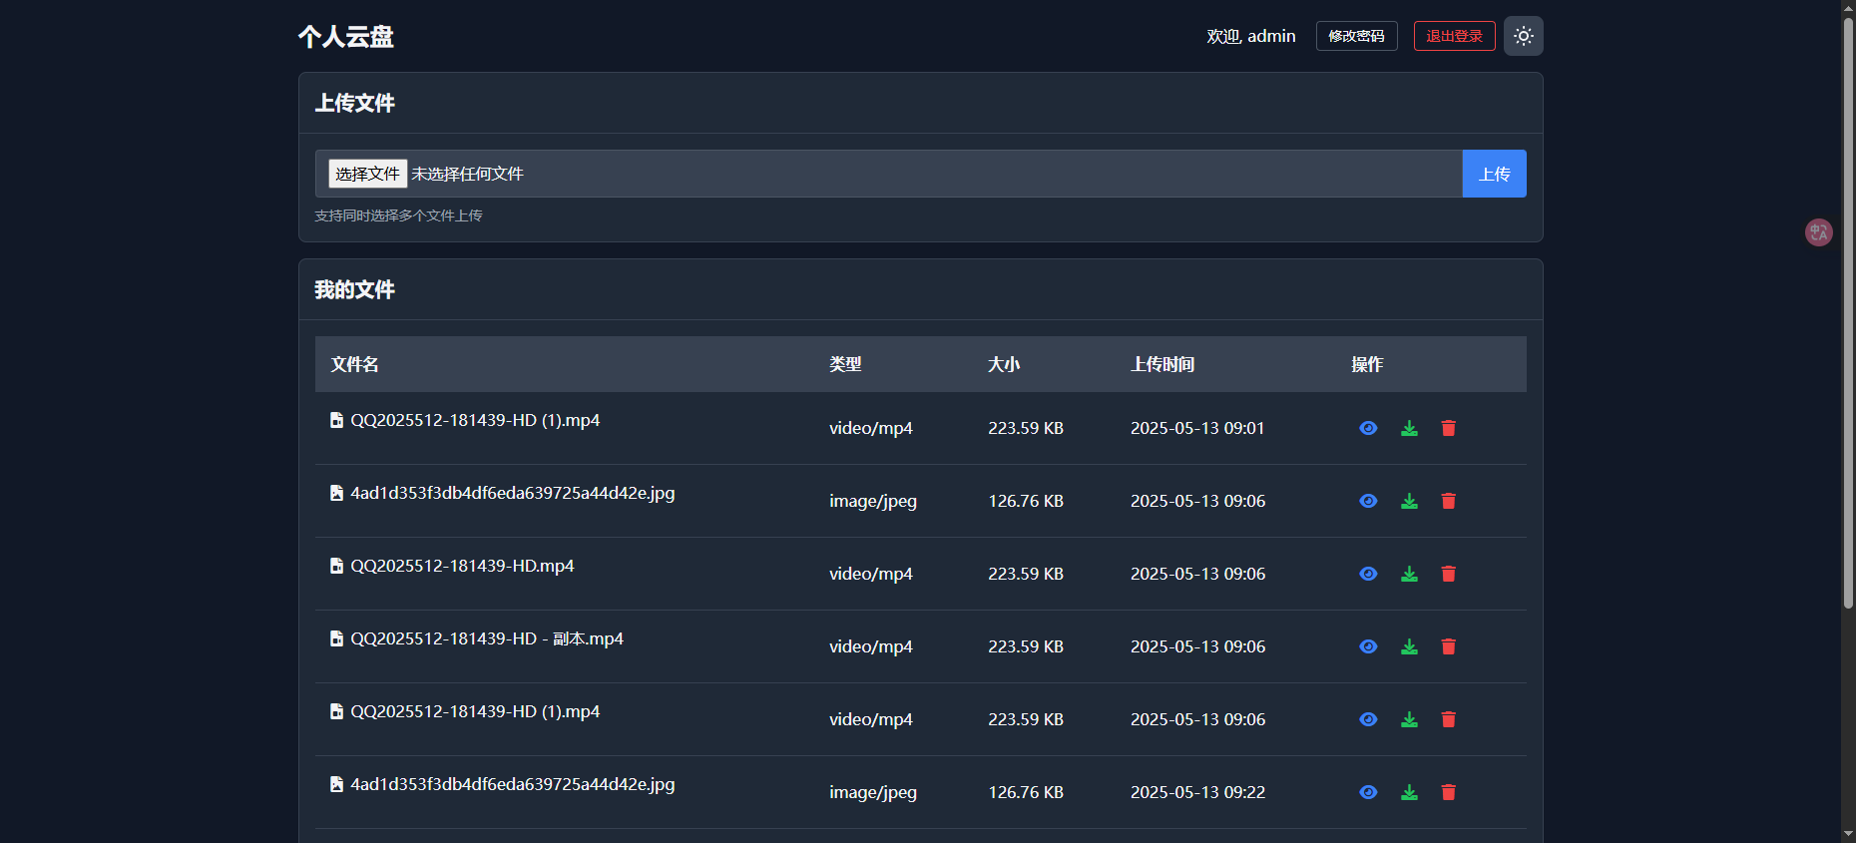This screenshot has width=1856, height=843.
Task: Delete QQ2025512-181439-HD (1).mp4 uploaded 09:06
Action: [x=1448, y=719]
